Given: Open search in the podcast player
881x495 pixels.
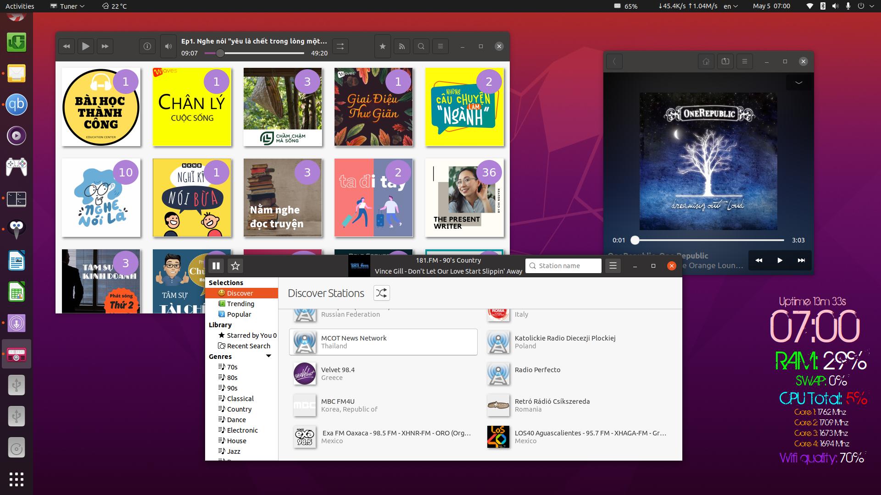Looking at the screenshot, I should (x=421, y=46).
